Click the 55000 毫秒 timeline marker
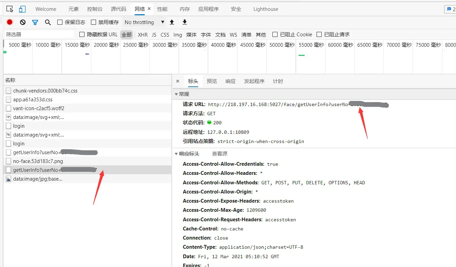The image size is (456, 267). coord(311,45)
